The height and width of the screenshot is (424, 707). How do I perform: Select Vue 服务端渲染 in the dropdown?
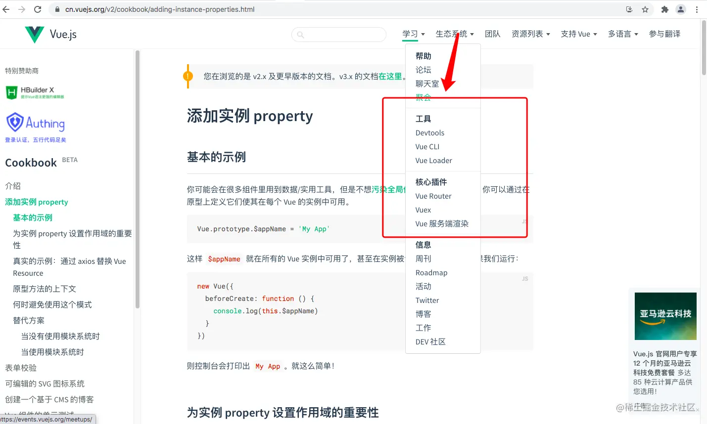pyautogui.click(x=442, y=224)
